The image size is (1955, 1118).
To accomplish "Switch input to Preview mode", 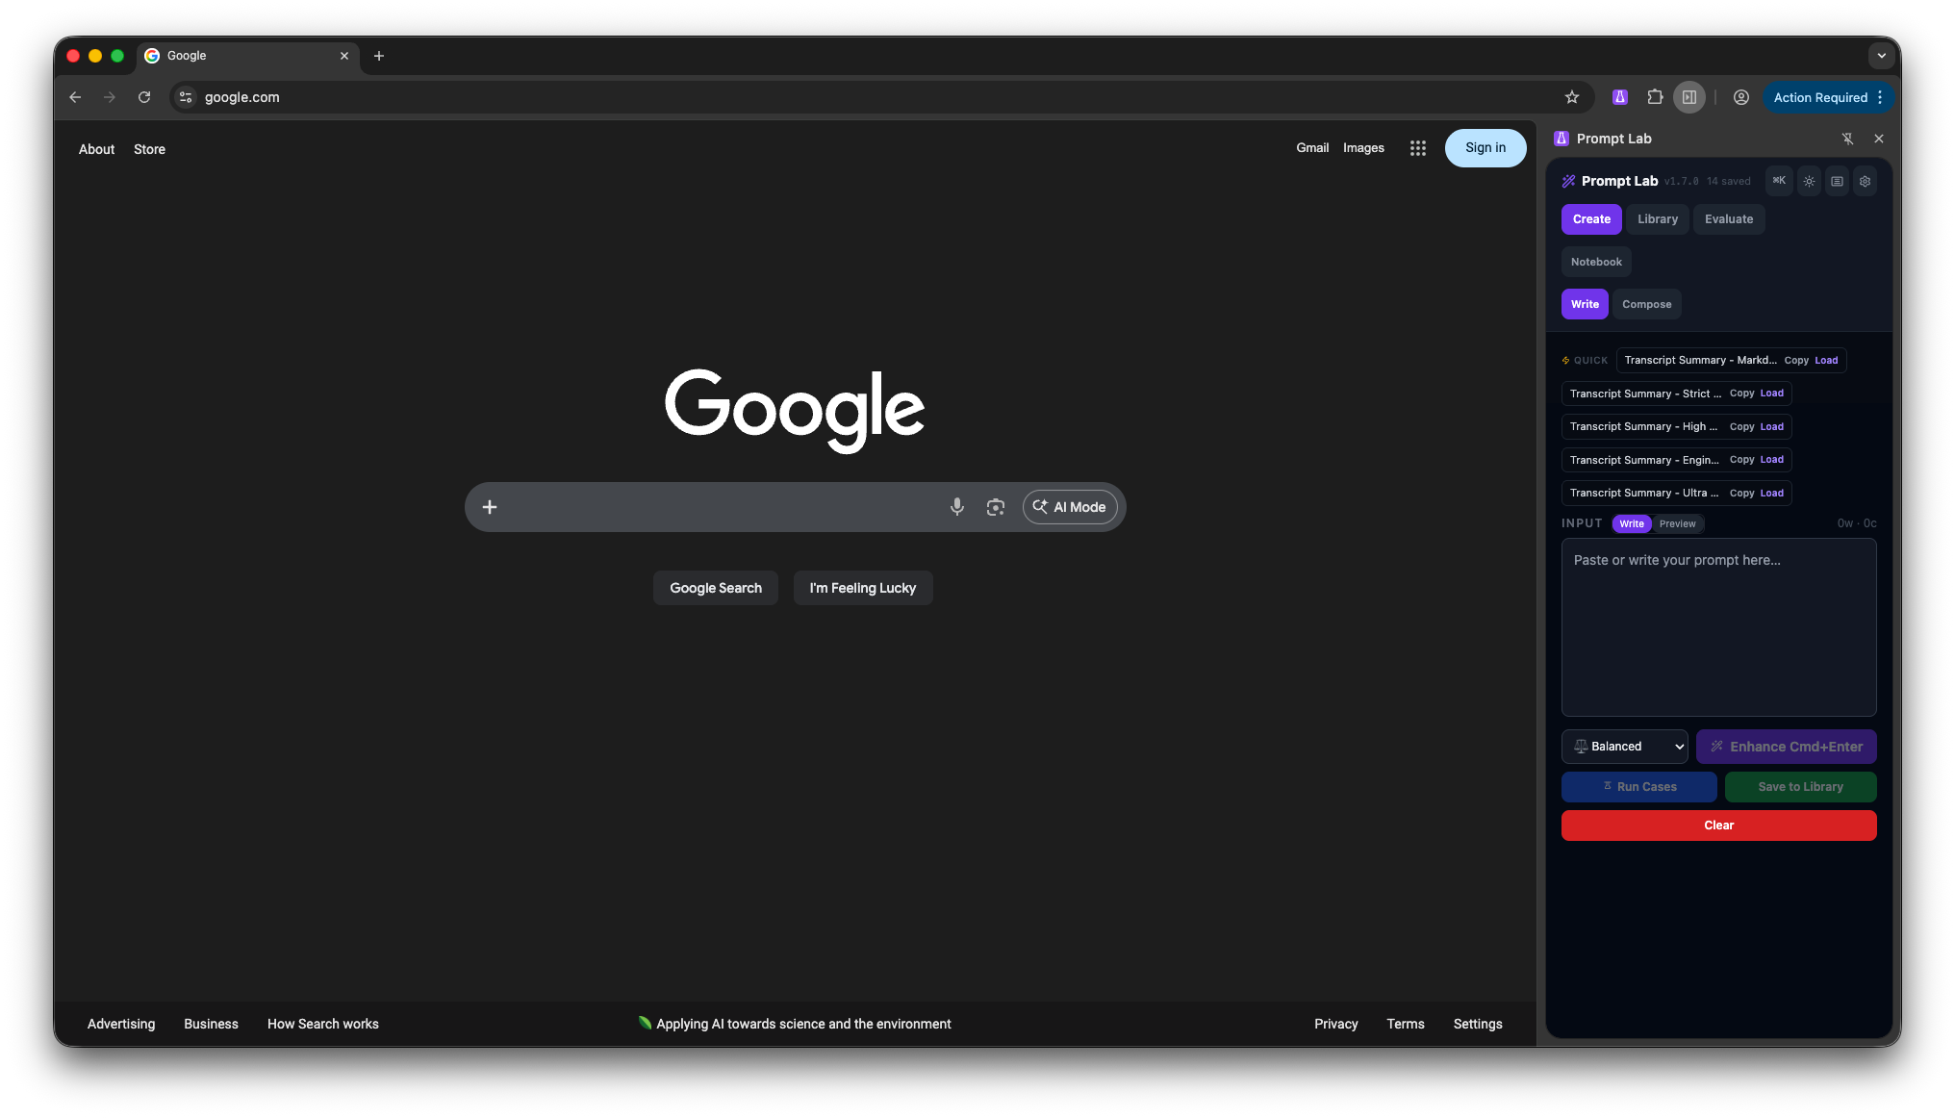I will [x=1677, y=523].
